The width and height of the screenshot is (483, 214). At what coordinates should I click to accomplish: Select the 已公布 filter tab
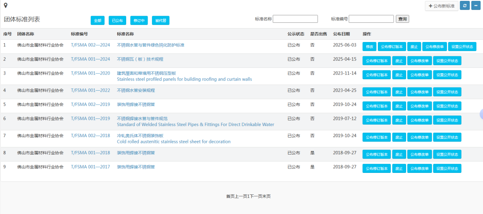coord(118,21)
